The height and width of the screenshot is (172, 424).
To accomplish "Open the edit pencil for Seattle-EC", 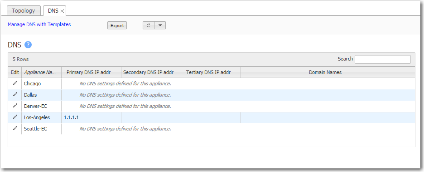I will (x=15, y=129).
